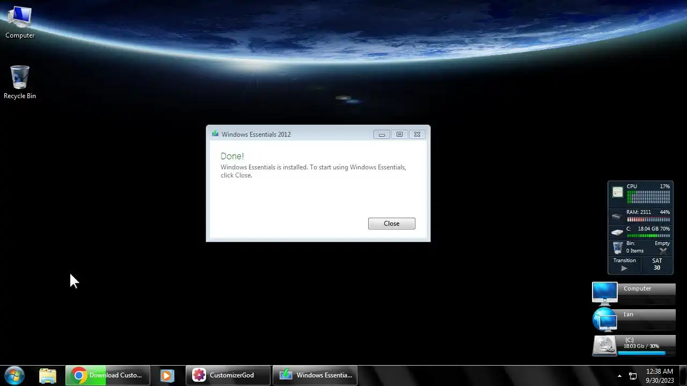Screen dimensions: 687x386
Task: Click the '0 Items' bin count text
Action: point(635,251)
